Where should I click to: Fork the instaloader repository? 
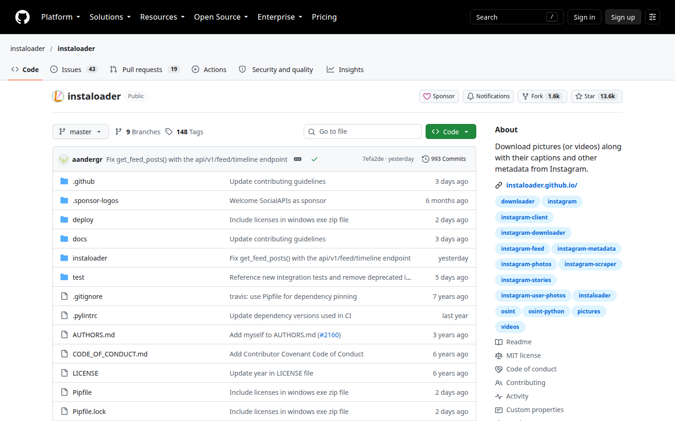coord(542,96)
